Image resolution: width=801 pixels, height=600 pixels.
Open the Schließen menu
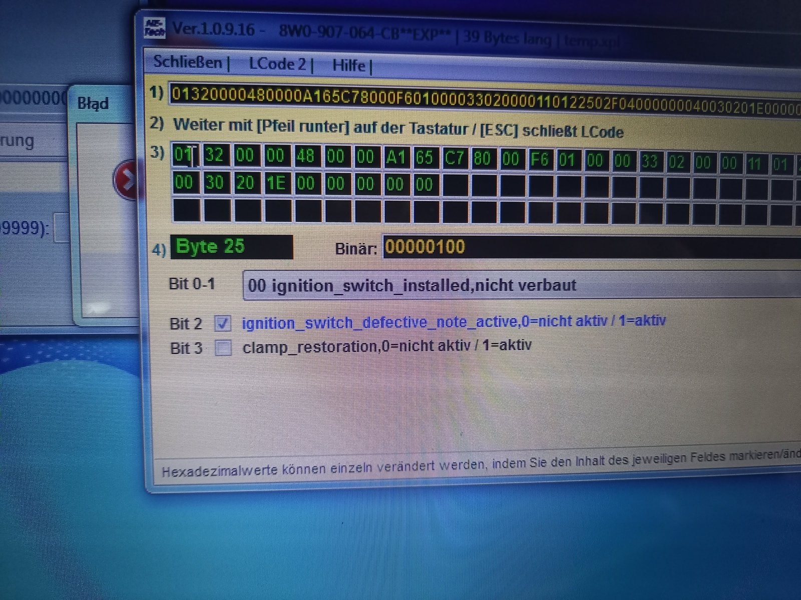(x=188, y=62)
